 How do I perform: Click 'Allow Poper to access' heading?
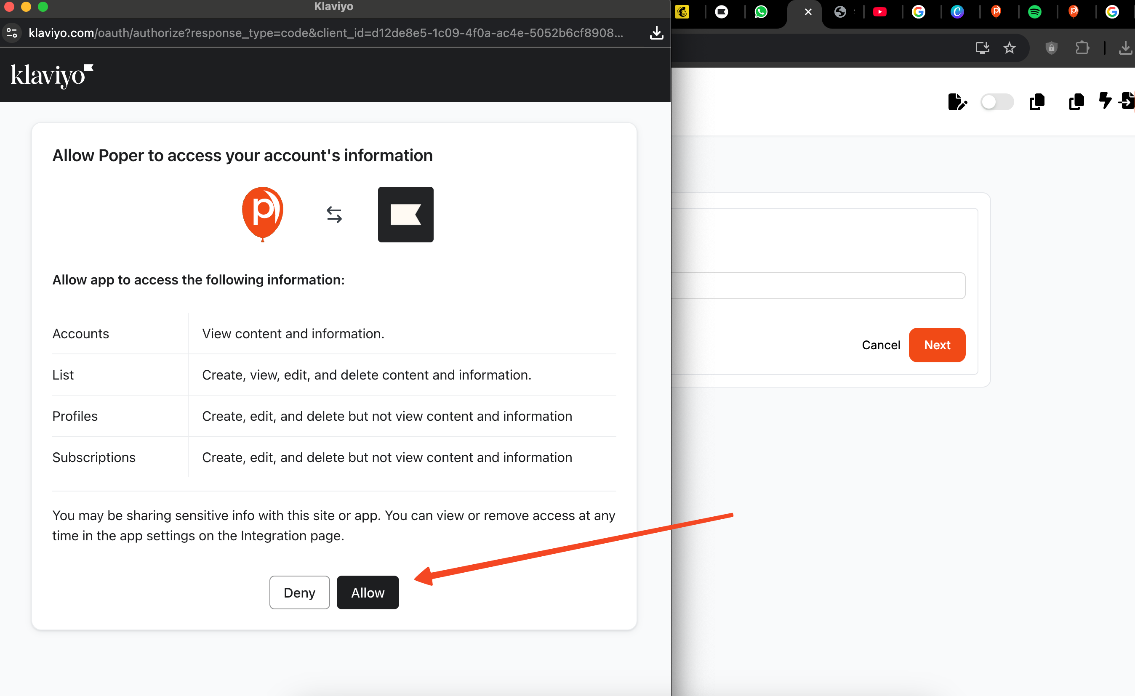pyautogui.click(x=242, y=156)
